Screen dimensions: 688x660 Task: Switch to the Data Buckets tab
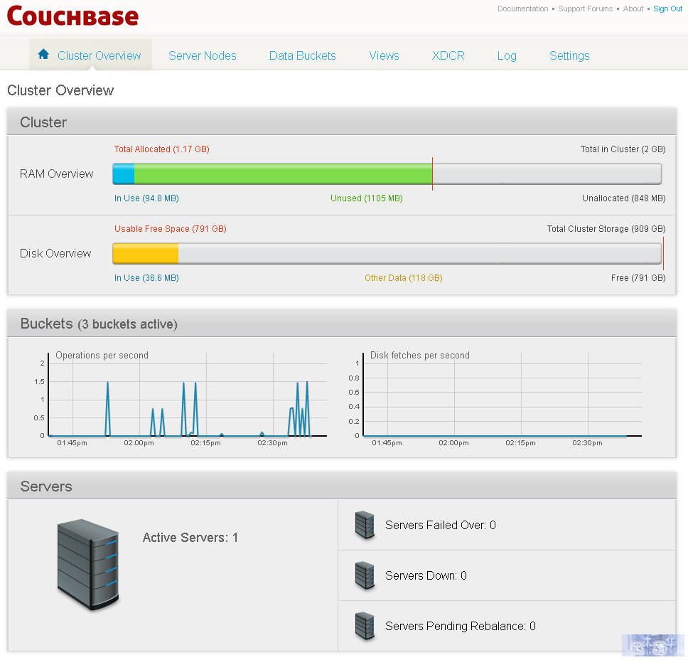tap(302, 55)
